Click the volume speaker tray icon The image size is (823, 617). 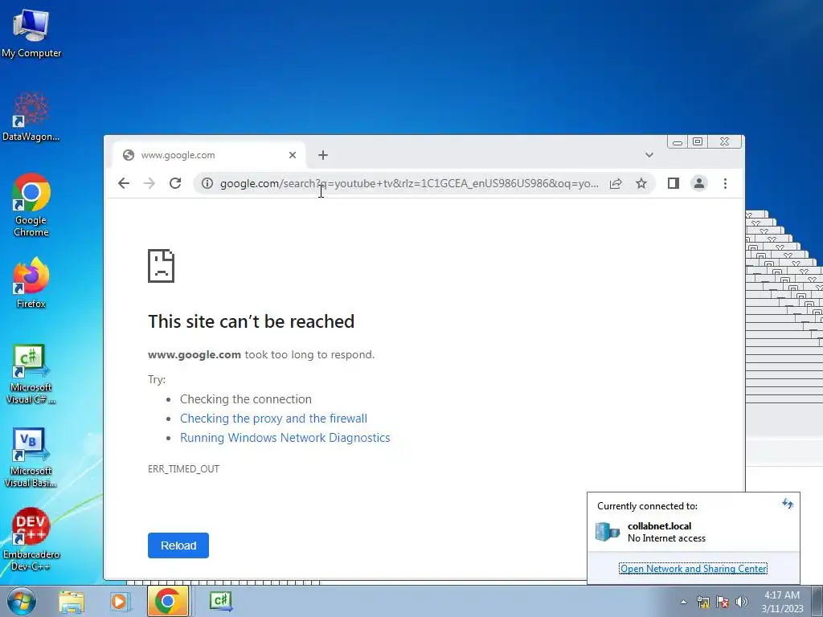741,602
